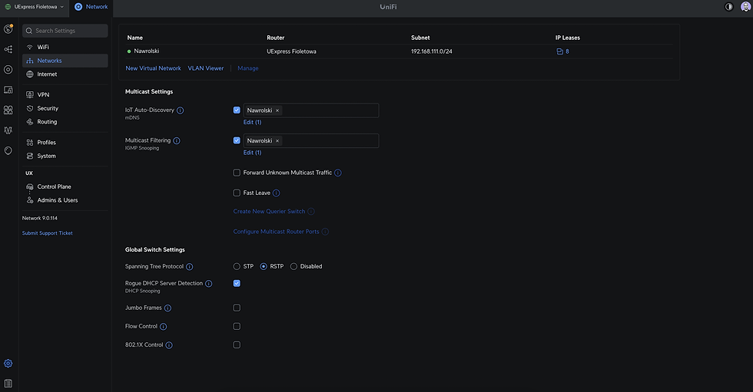This screenshot has height=392, width=753.
Task: Open the WiFi settings section
Action: coord(43,47)
